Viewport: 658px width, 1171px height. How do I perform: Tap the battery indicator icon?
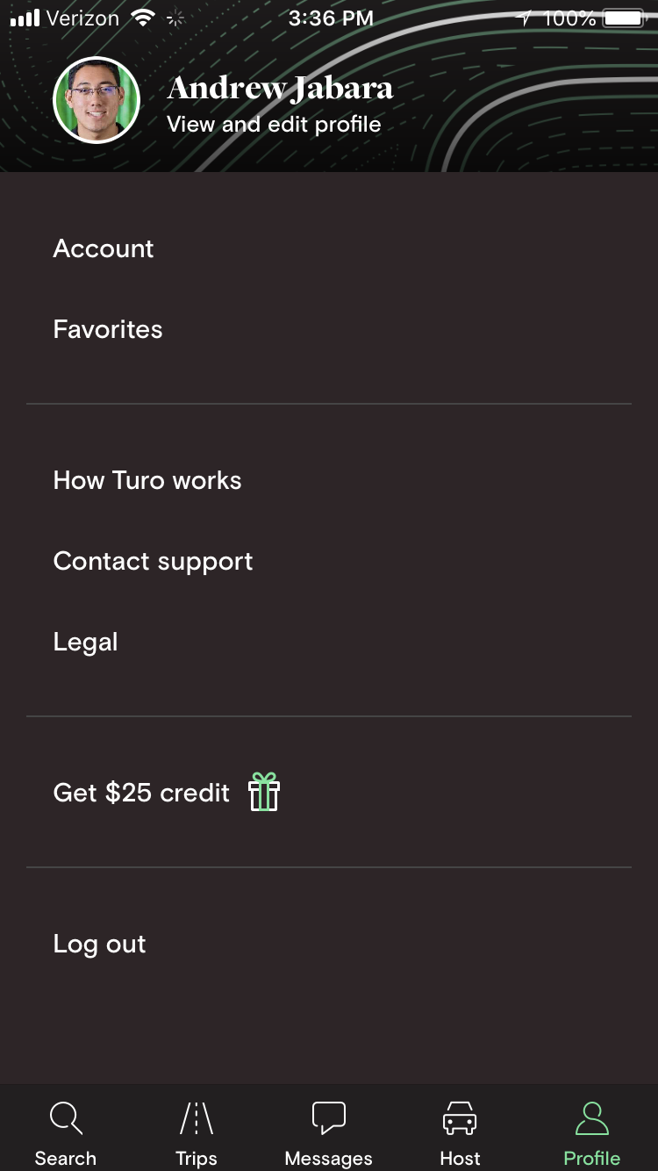click(623, 18)
